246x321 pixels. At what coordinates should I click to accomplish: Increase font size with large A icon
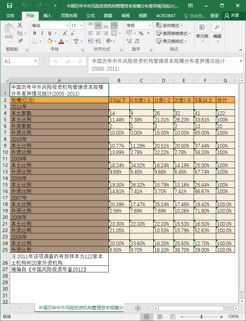(x=65, y=33)
